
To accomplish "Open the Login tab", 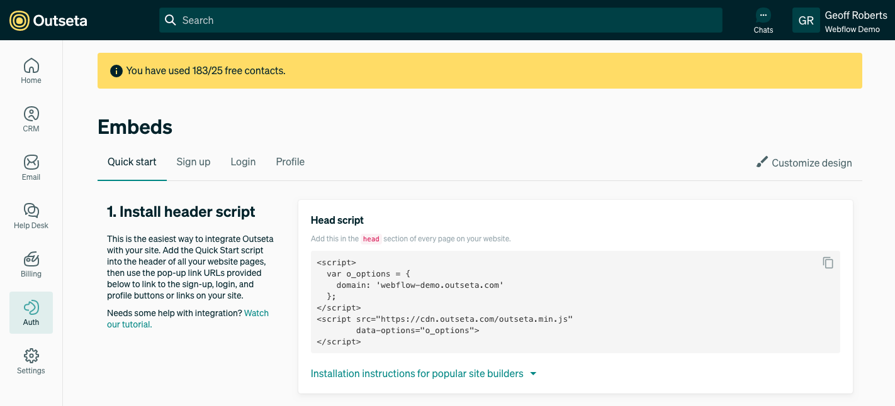I will [243, 162].
